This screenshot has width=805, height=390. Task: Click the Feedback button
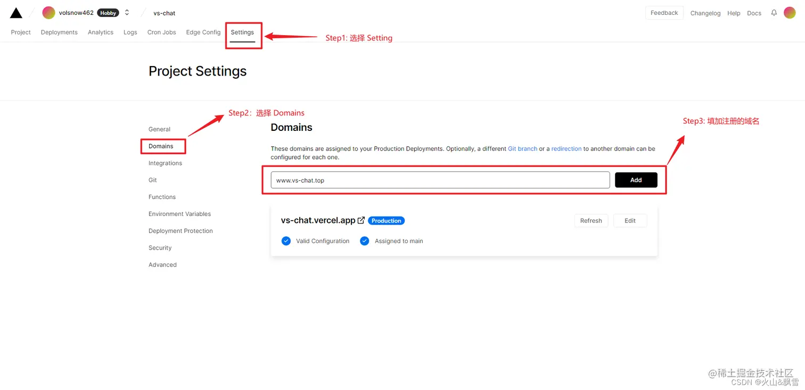click(x=664, y=13)
